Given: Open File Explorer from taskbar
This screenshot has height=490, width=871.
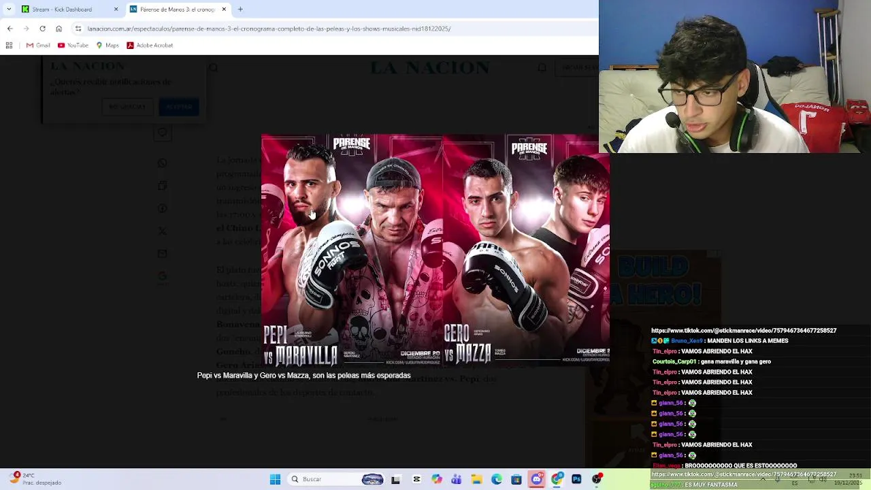Looking at the screenshot, I should point(476,479).
